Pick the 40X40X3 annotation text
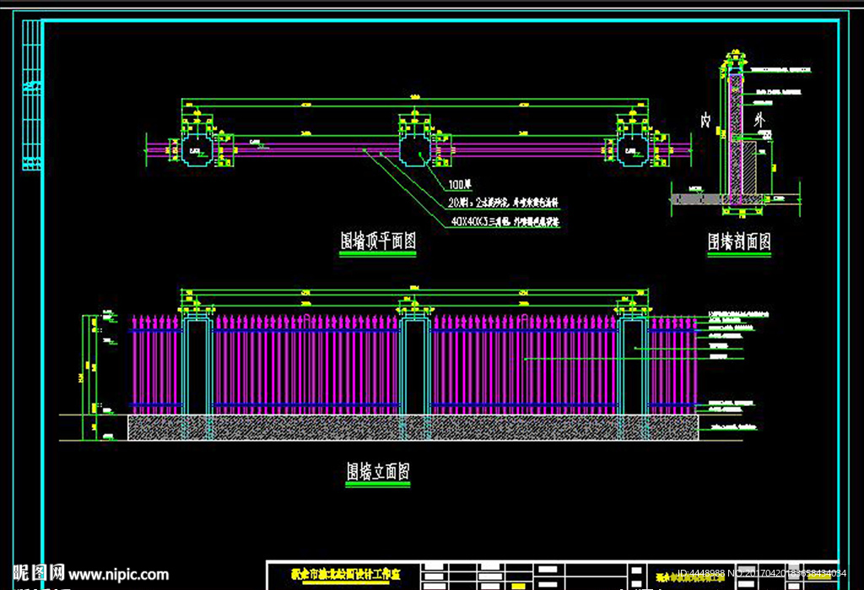 pos(505,222)
